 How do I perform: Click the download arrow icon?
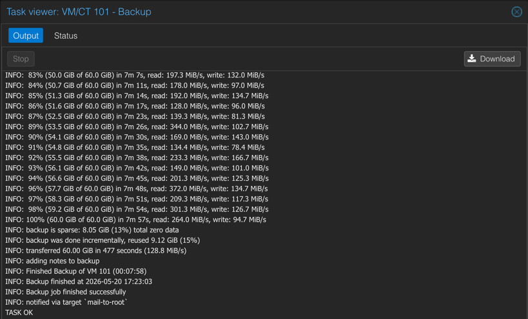(472, 59)
